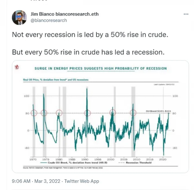Screen dimensions: 194x190
Task: Click the display name Jim Bianco biancoresearch.eth
Action: point(64,14)
